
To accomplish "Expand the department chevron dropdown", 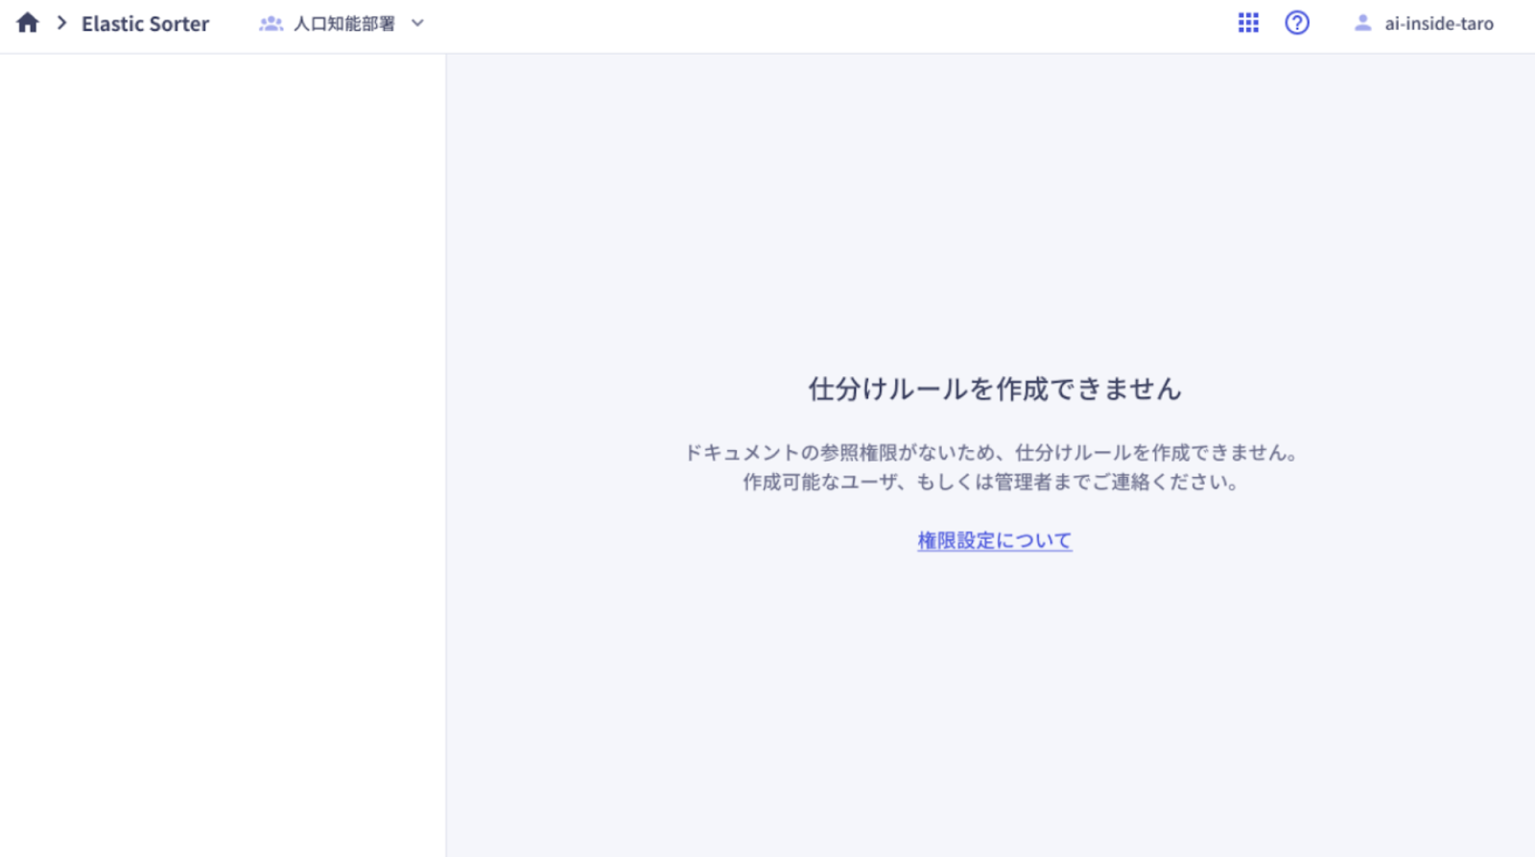I will click(417, 24).
